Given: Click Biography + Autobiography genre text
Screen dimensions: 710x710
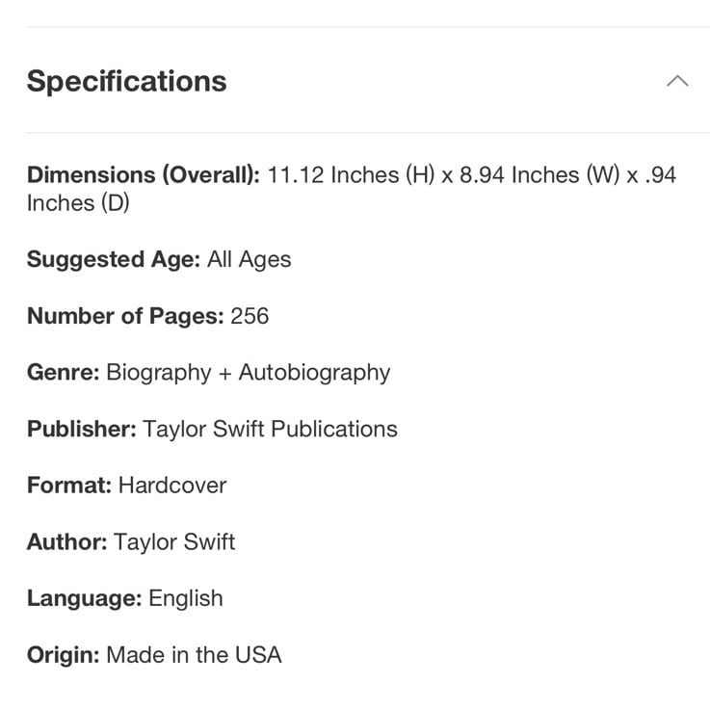Looking at the screenshot, I should pos(249,374).
